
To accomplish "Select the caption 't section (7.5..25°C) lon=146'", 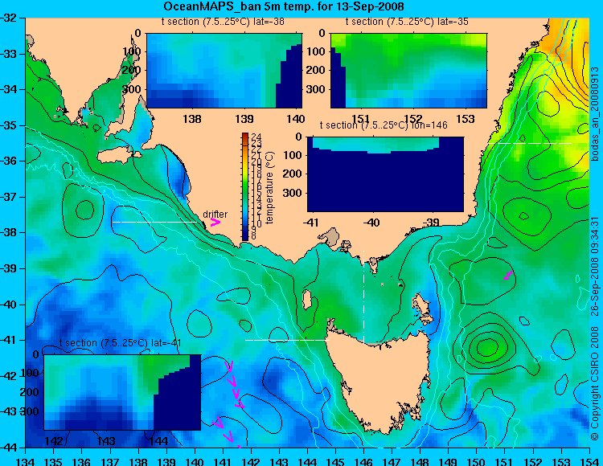I will pyautogui.click(x=384, y=125).
